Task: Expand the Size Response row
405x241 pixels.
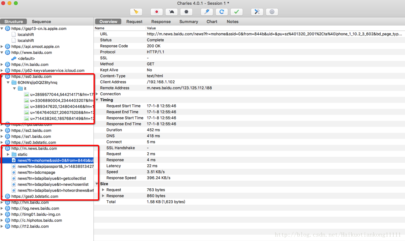Action: [103, 196]
